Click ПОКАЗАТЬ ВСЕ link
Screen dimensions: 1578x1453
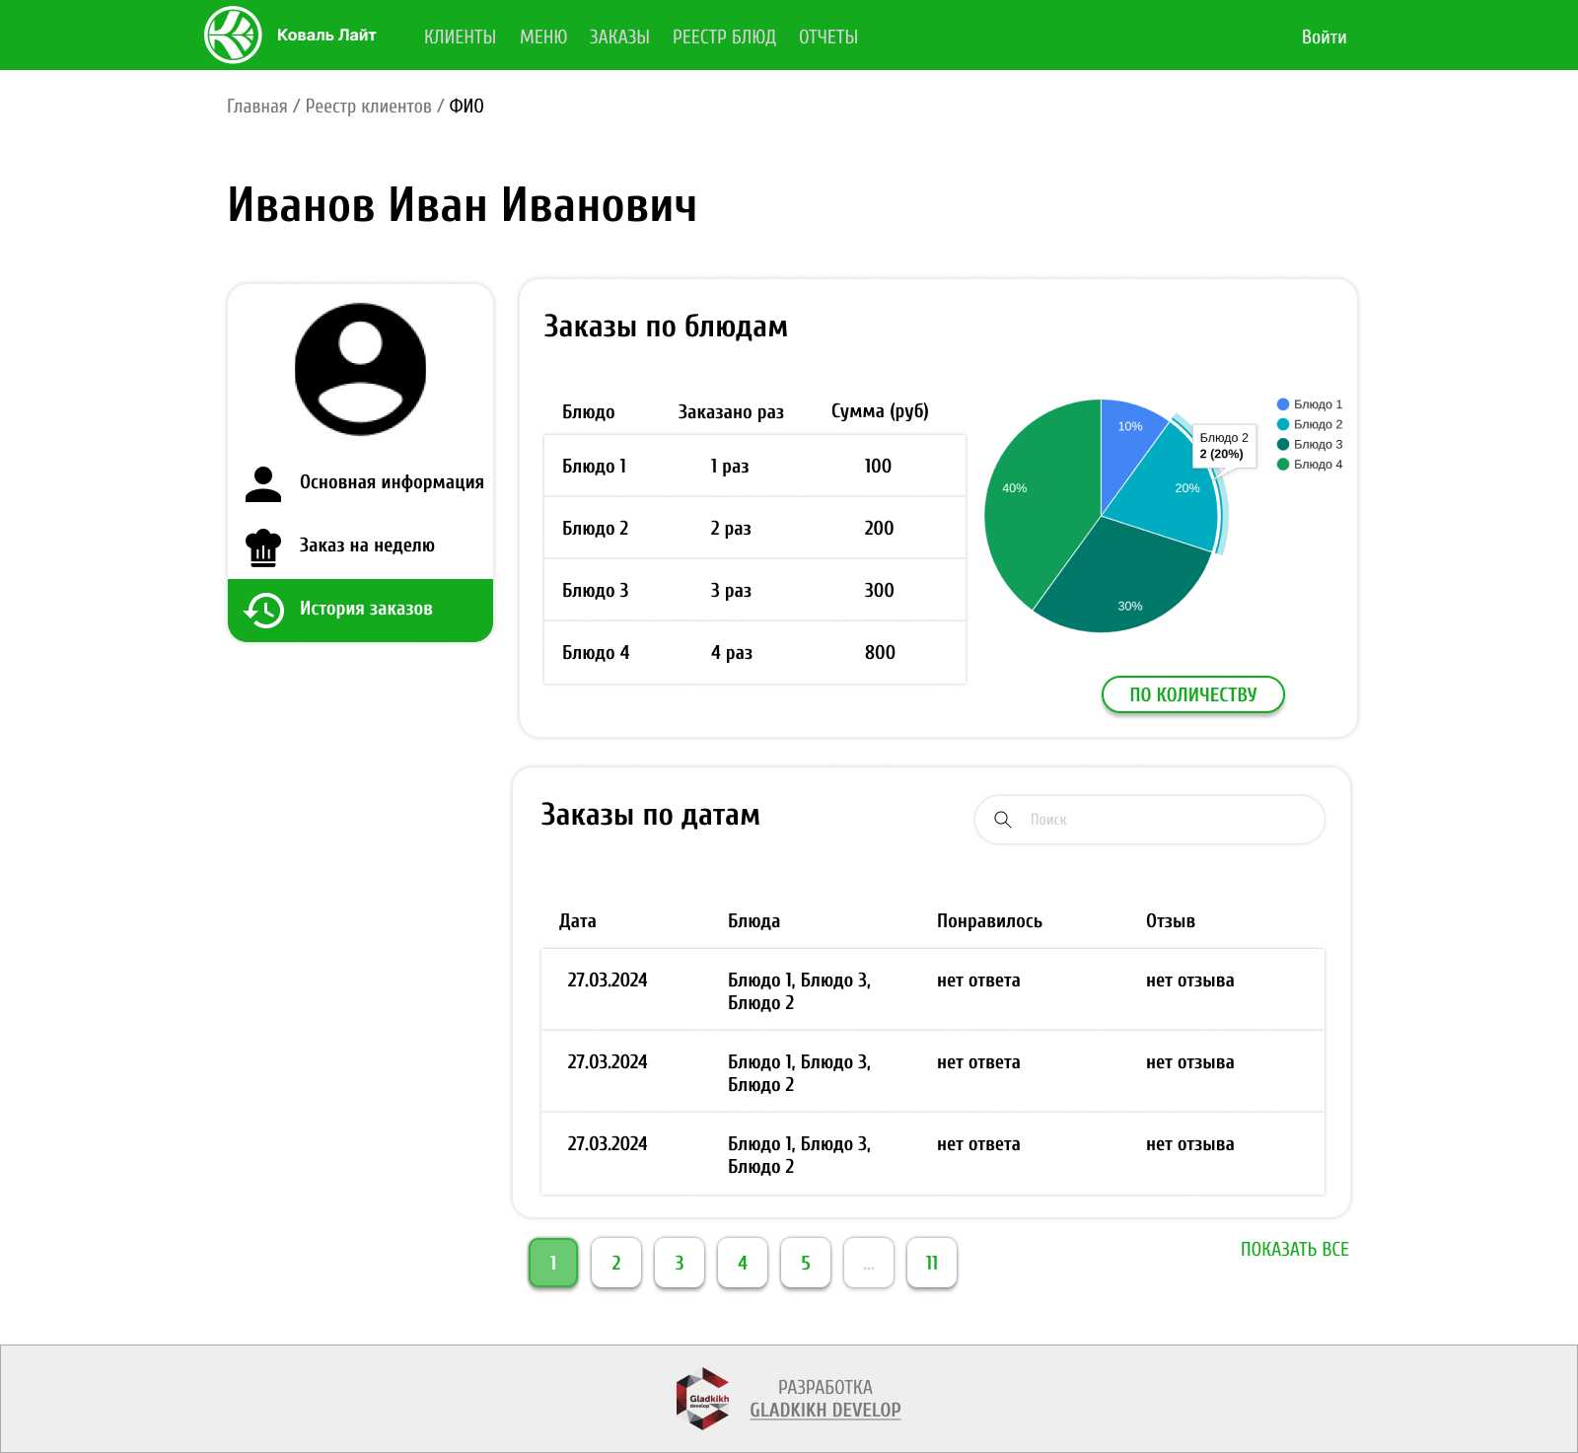click(1294, 1249)
